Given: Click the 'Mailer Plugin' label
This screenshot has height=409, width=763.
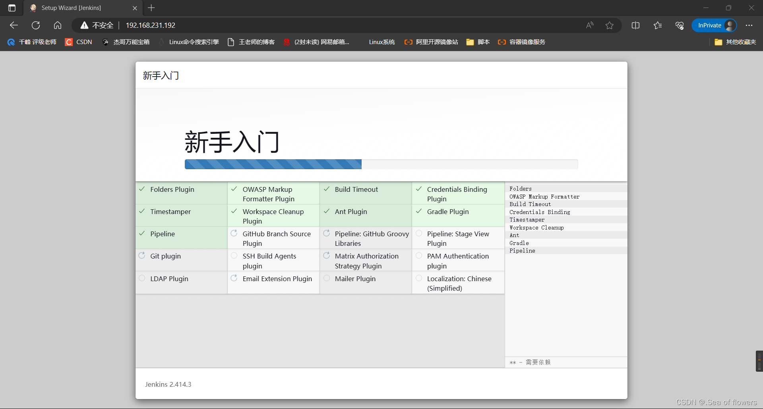Looking at the screenshot, I should [355, 279].
